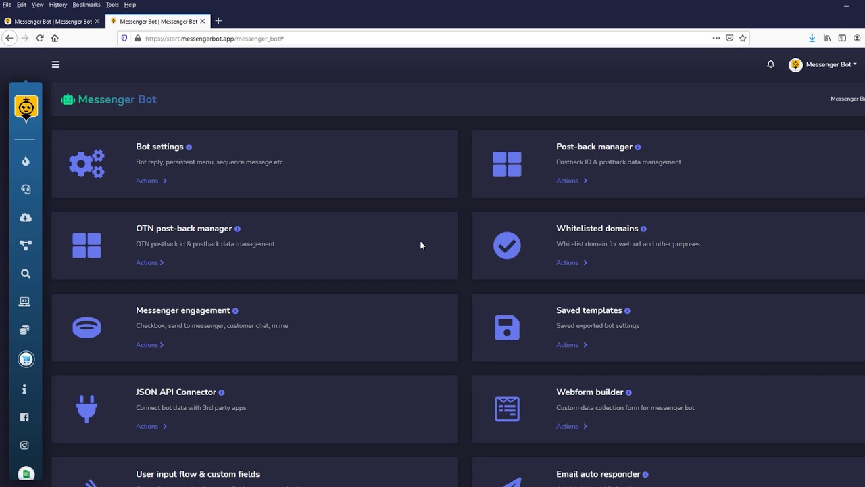Click the Bot settings gears icon
This screenshot has width=865, height=487.
coord(86,164)
